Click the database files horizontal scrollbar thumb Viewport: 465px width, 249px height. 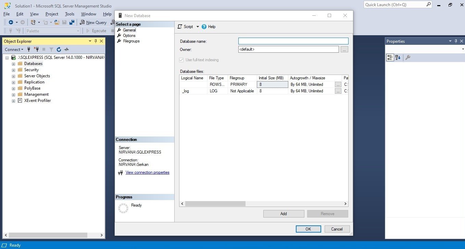click(215, 204)
